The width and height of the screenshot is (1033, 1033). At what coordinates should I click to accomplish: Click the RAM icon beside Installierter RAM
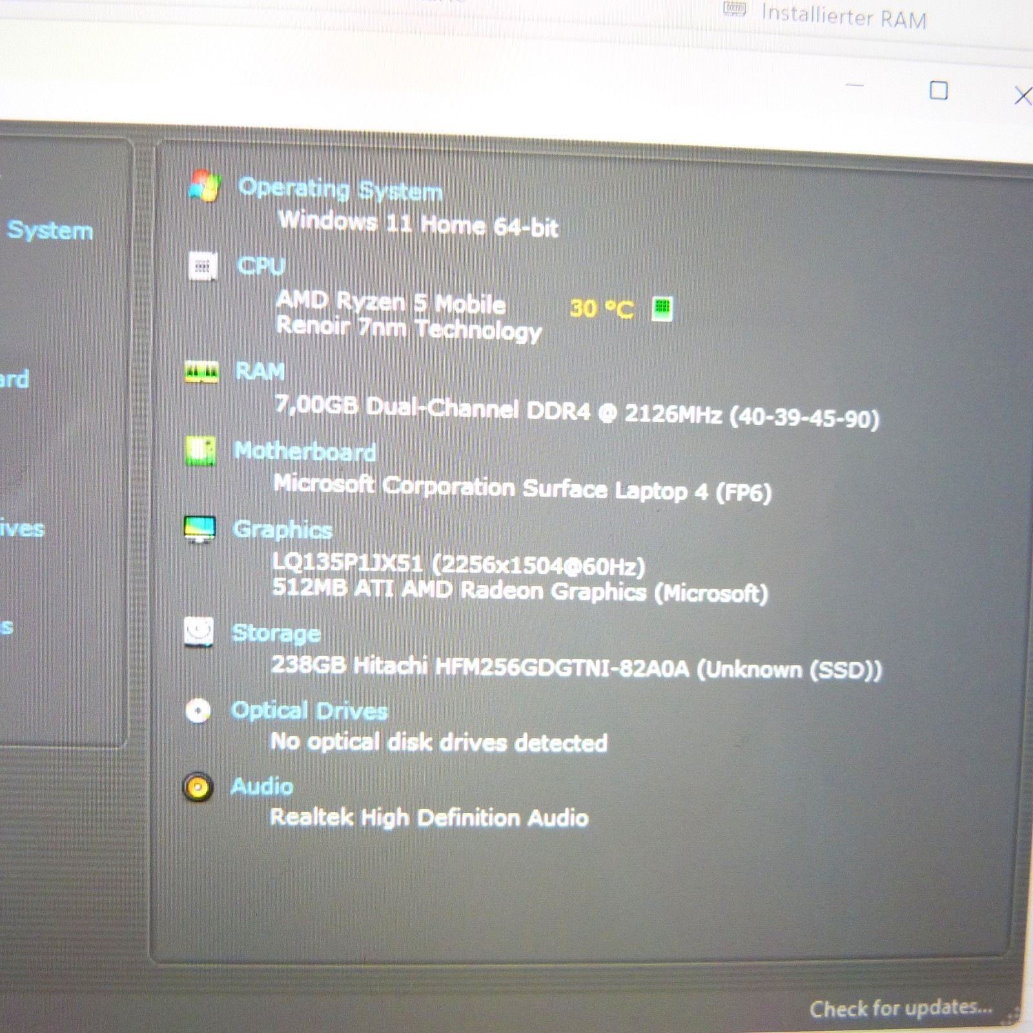point(735,8)
